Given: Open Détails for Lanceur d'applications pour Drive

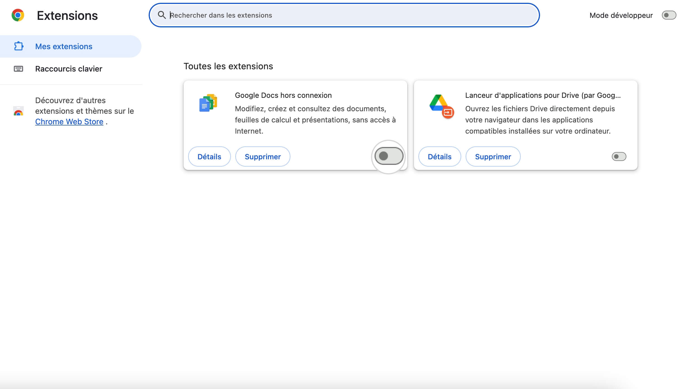Looking at the screenshot, I should [440, 156].
